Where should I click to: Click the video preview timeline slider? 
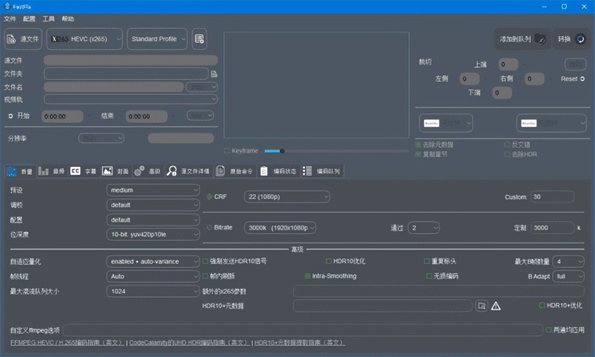336,151
